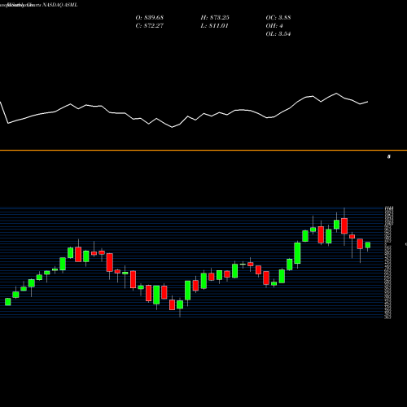
Task: Select the open value O: 839.68
Action: 150,18
